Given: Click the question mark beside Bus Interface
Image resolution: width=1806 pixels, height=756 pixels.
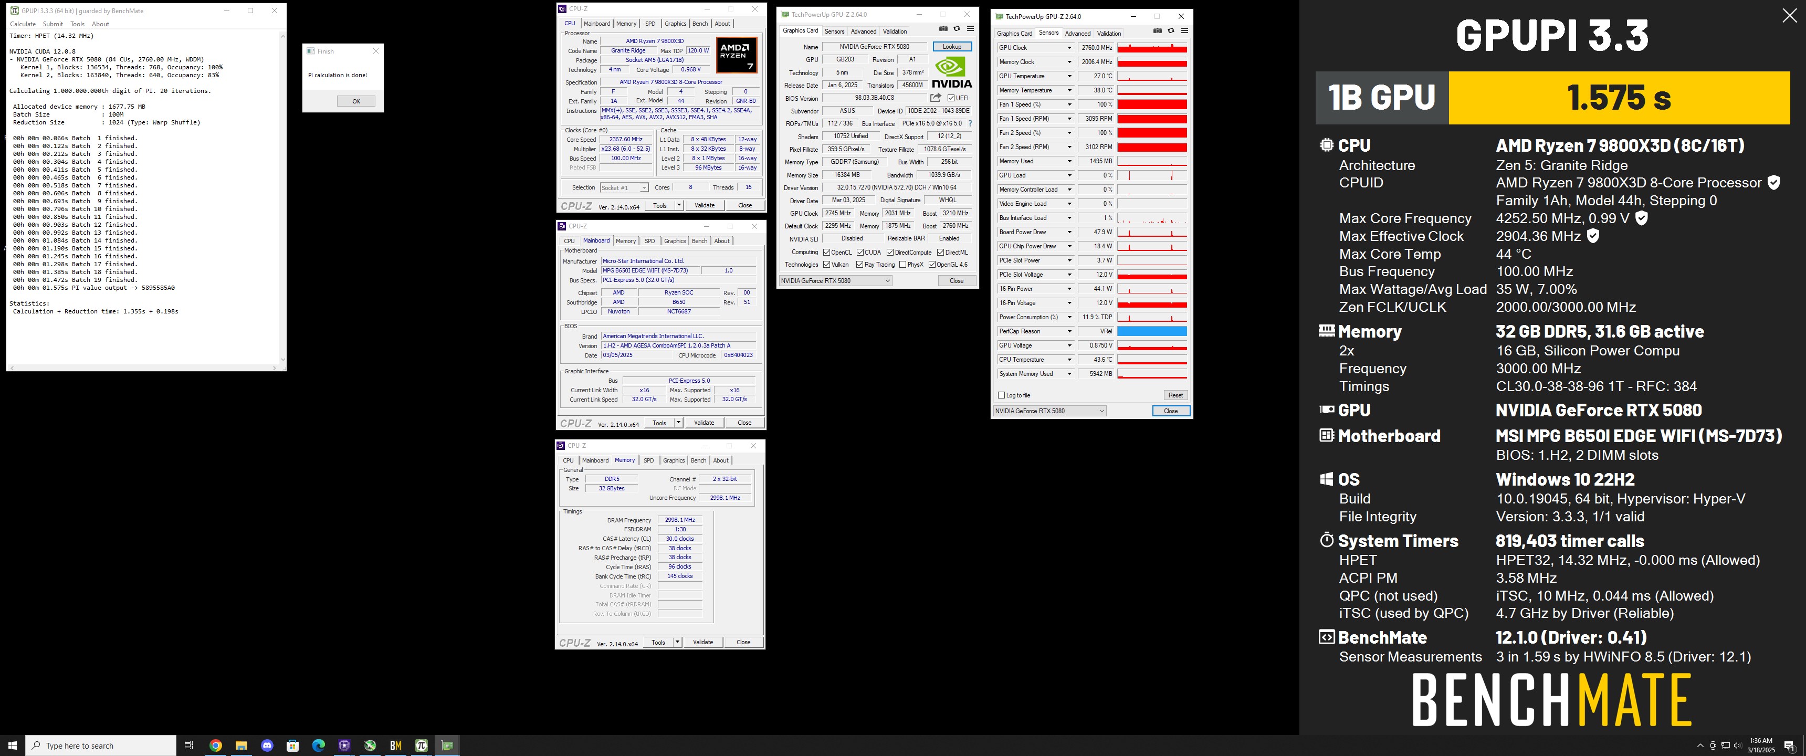Looking at the screenshot, I should pyautogui.click(x=970, y=123).
